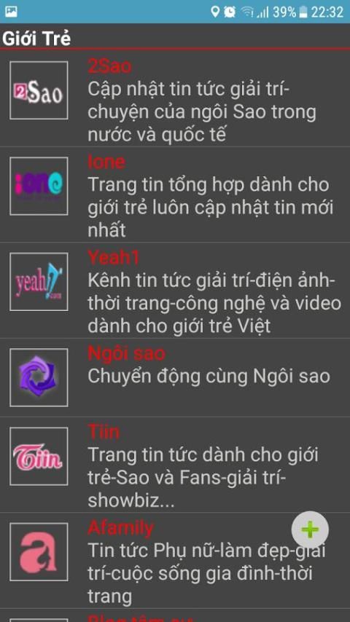Tap the 2Sao logo icon
The height and width of the screenshot is (622, 350).
(x=39, y=90)
